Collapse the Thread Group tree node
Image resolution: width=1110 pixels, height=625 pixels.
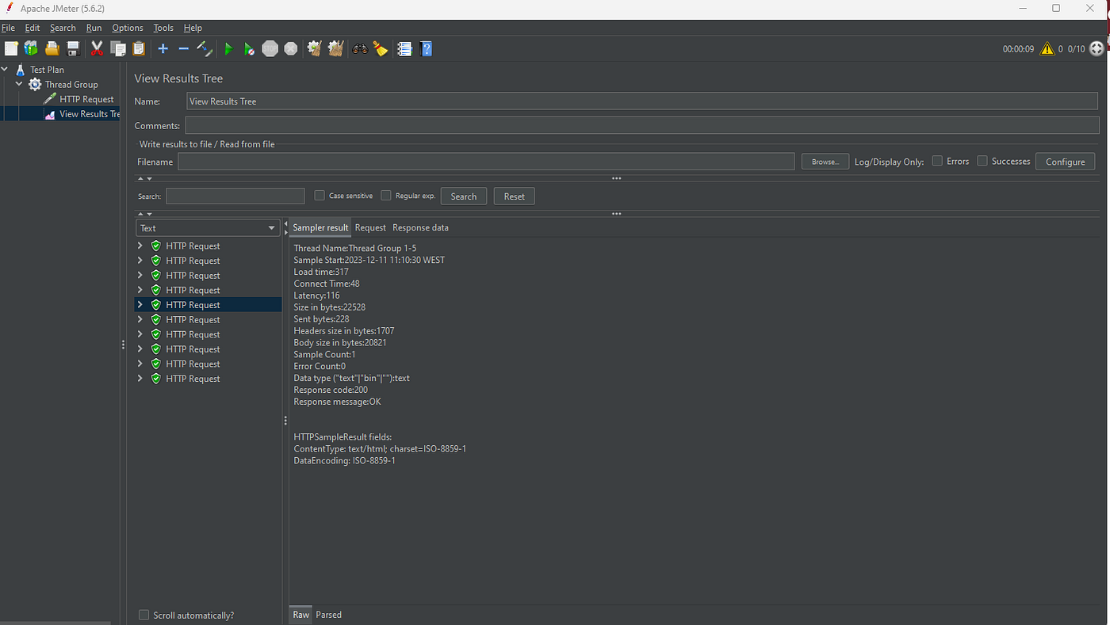coord(19,84)
